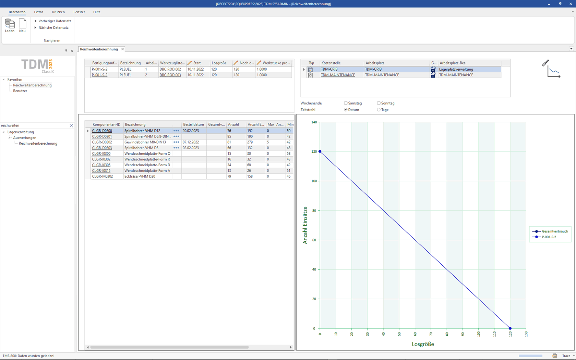576x360 pixels.
Task: Clear the reichweiten search field
Action: [x=71, y=126]
